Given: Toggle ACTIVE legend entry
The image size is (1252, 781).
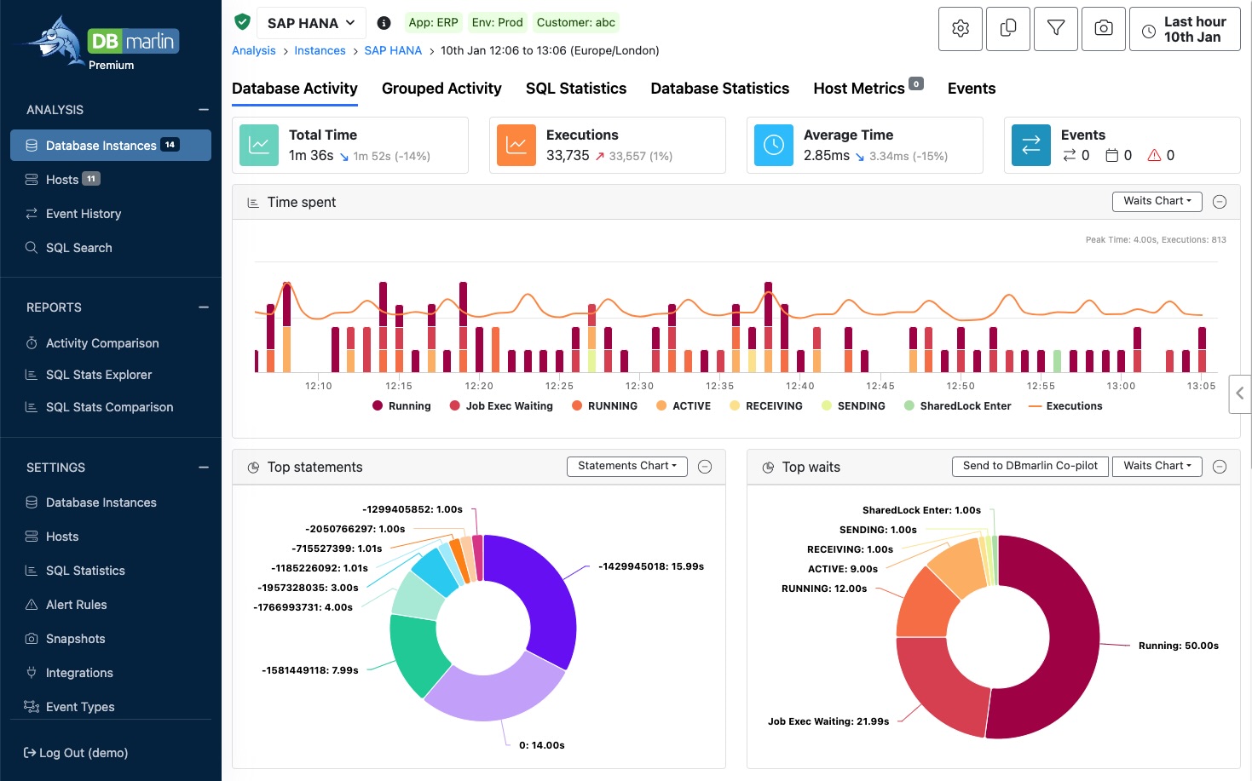Looking at the screenshot, I should (x=684, y=406).
